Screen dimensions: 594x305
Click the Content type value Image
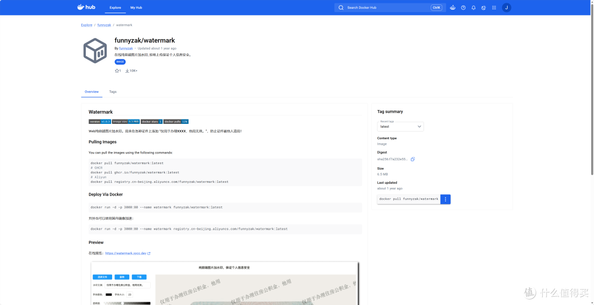382,144
